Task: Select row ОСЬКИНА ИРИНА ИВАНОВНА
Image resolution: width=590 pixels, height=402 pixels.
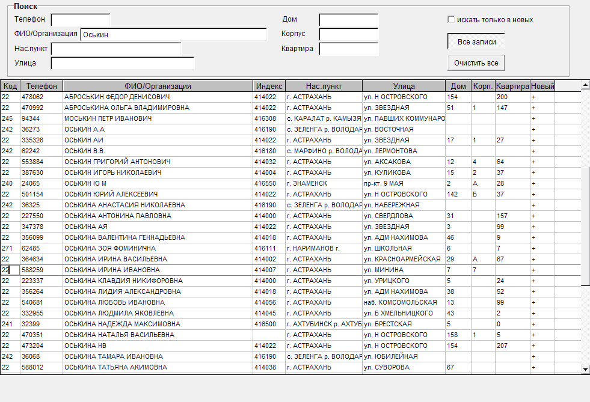Action: 290,270
